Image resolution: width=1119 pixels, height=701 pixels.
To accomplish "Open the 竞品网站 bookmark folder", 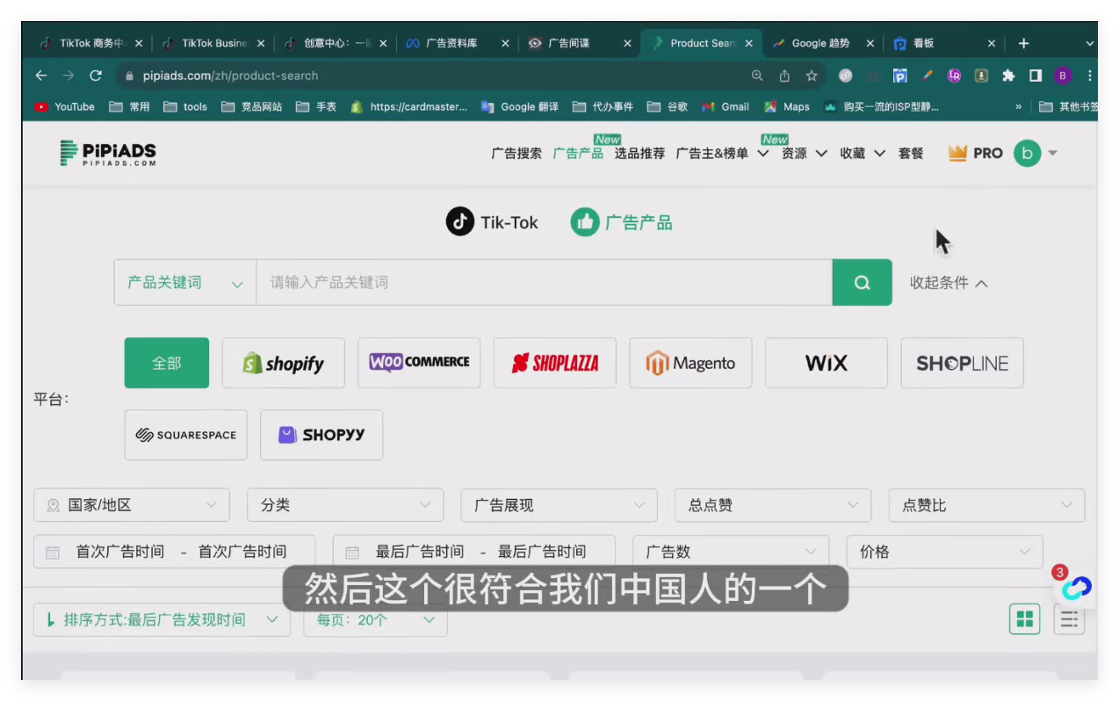I will coord(252,106).
